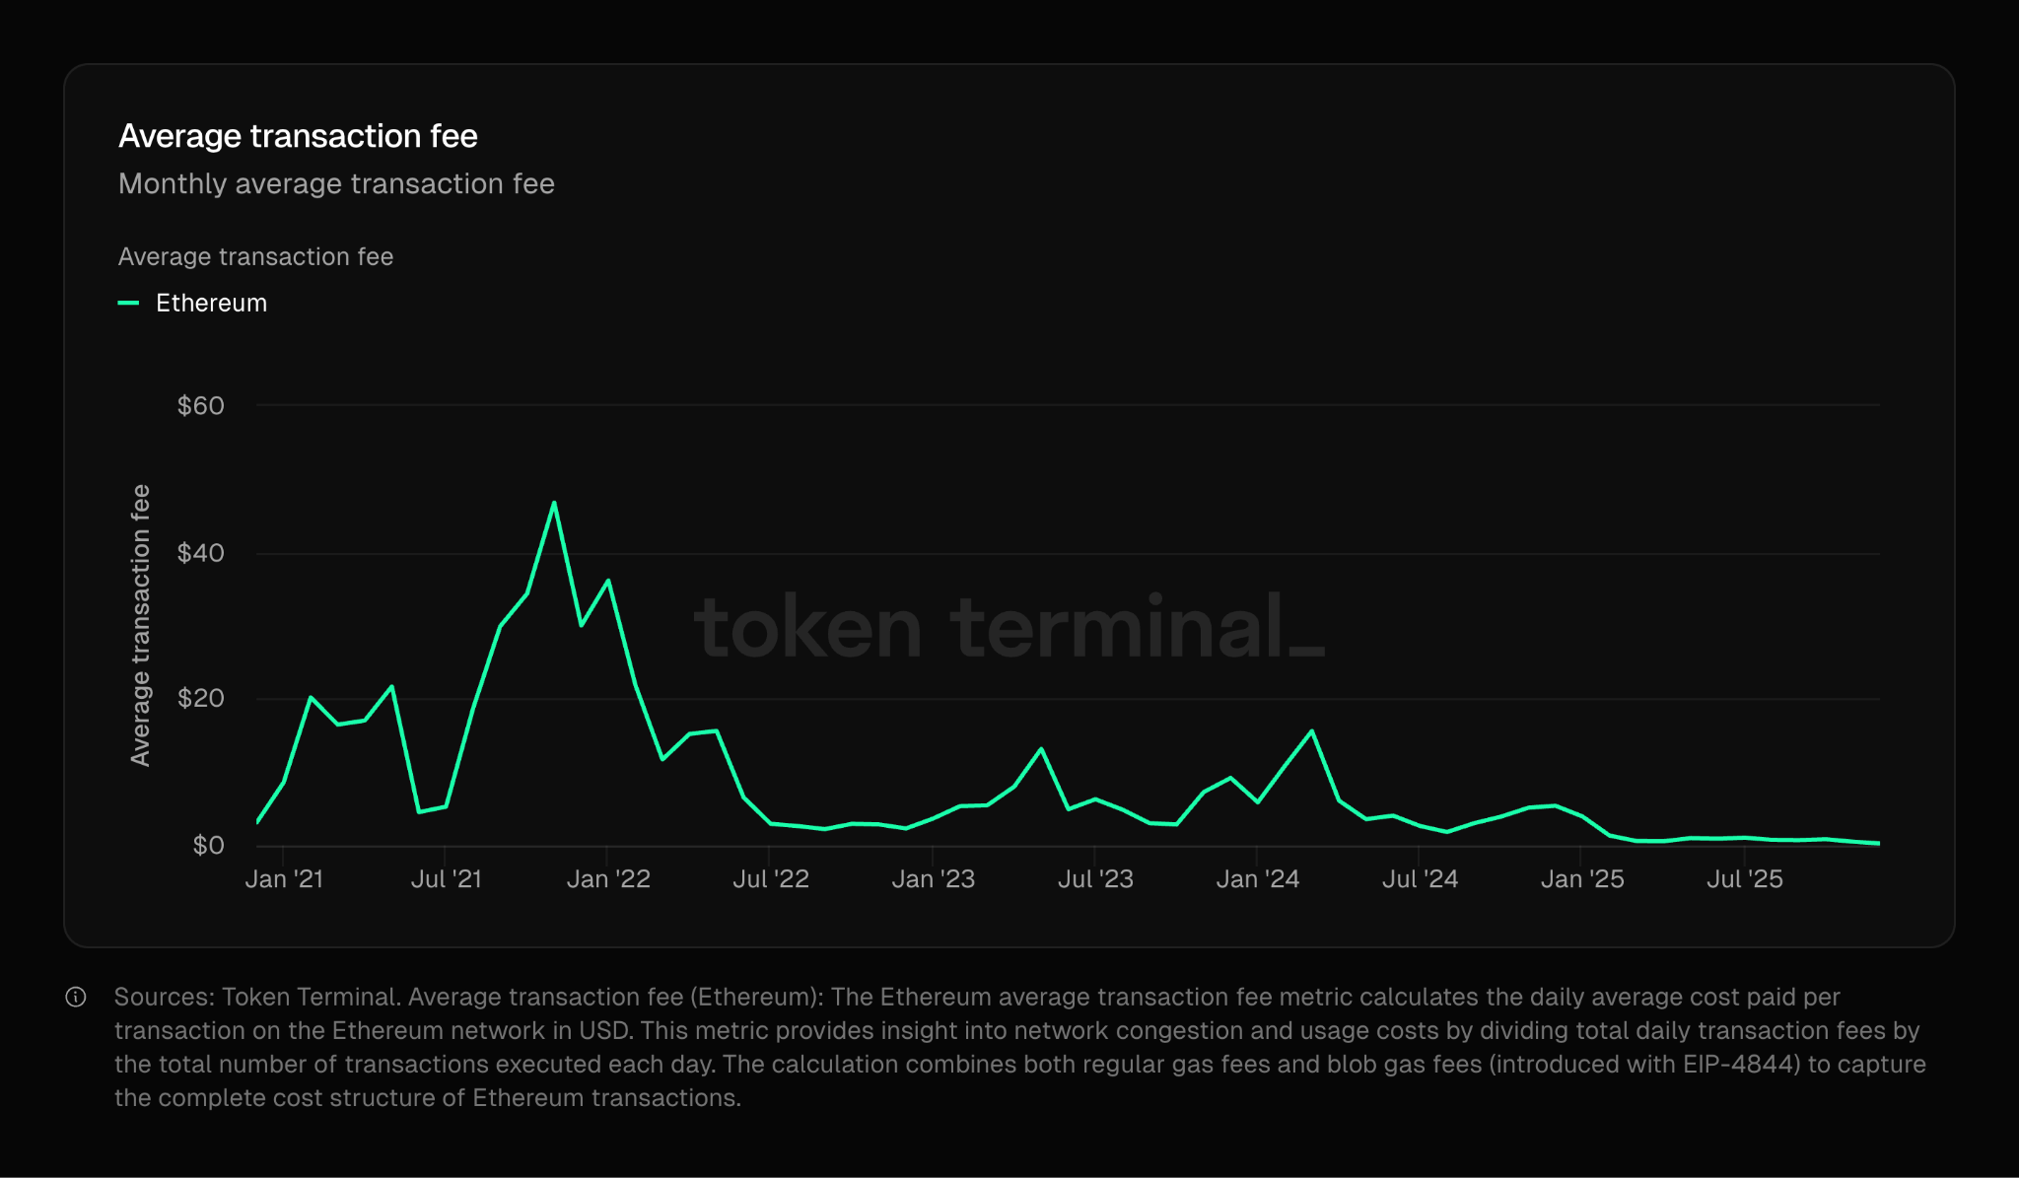Click the Jan '25 x-axis label

[x=1581, y=878]
